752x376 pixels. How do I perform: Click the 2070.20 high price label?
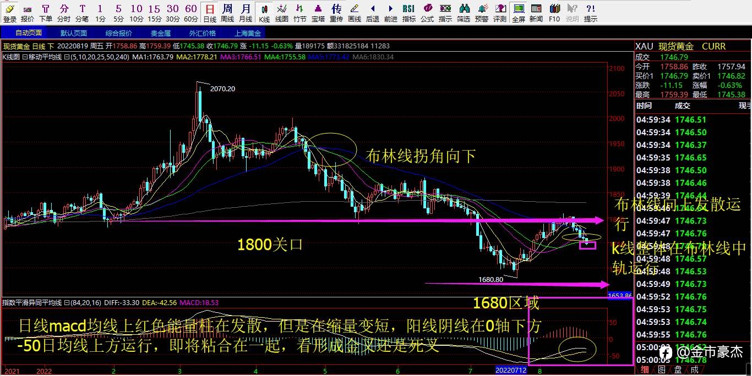click(x=222, y=89)
